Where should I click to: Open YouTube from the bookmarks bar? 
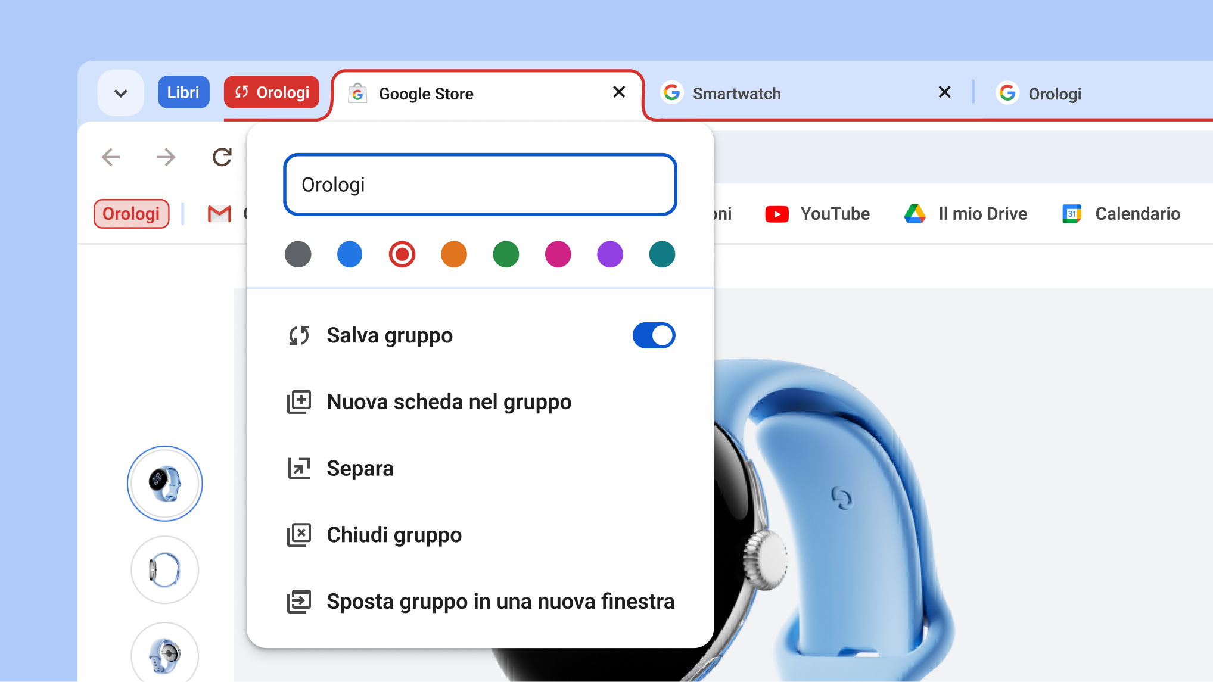coord(818,213)
